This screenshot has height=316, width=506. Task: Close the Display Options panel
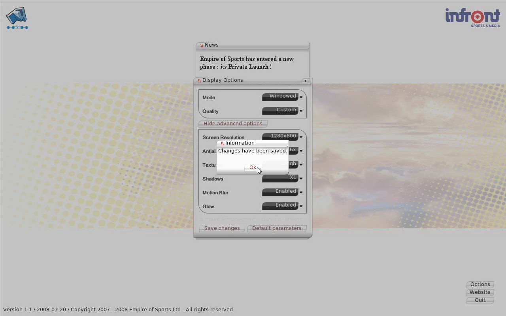[305, 81]
